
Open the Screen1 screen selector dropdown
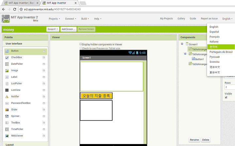(53, 29)
